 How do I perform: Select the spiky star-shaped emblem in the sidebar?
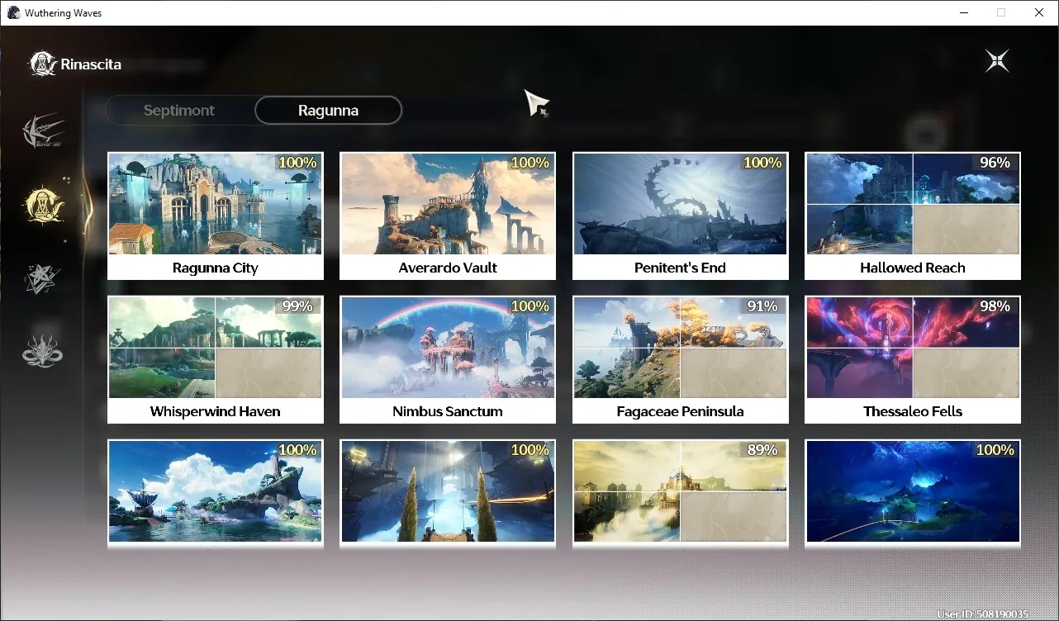point(43,279)
